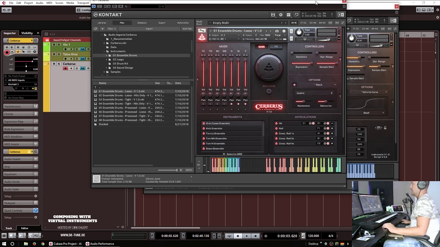Toggle power for Kick Ensemble instrument
Viewport: 440px width, 247px height.
(x=204, y=128)
